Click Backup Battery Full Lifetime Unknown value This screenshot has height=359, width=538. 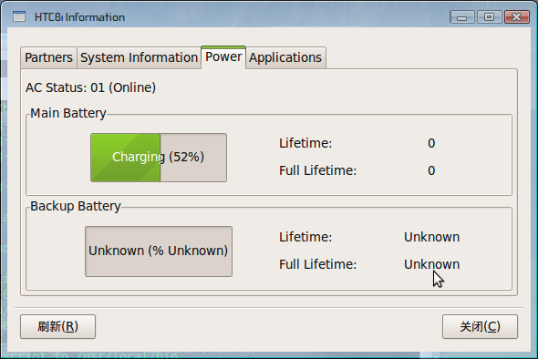(431, 264)
